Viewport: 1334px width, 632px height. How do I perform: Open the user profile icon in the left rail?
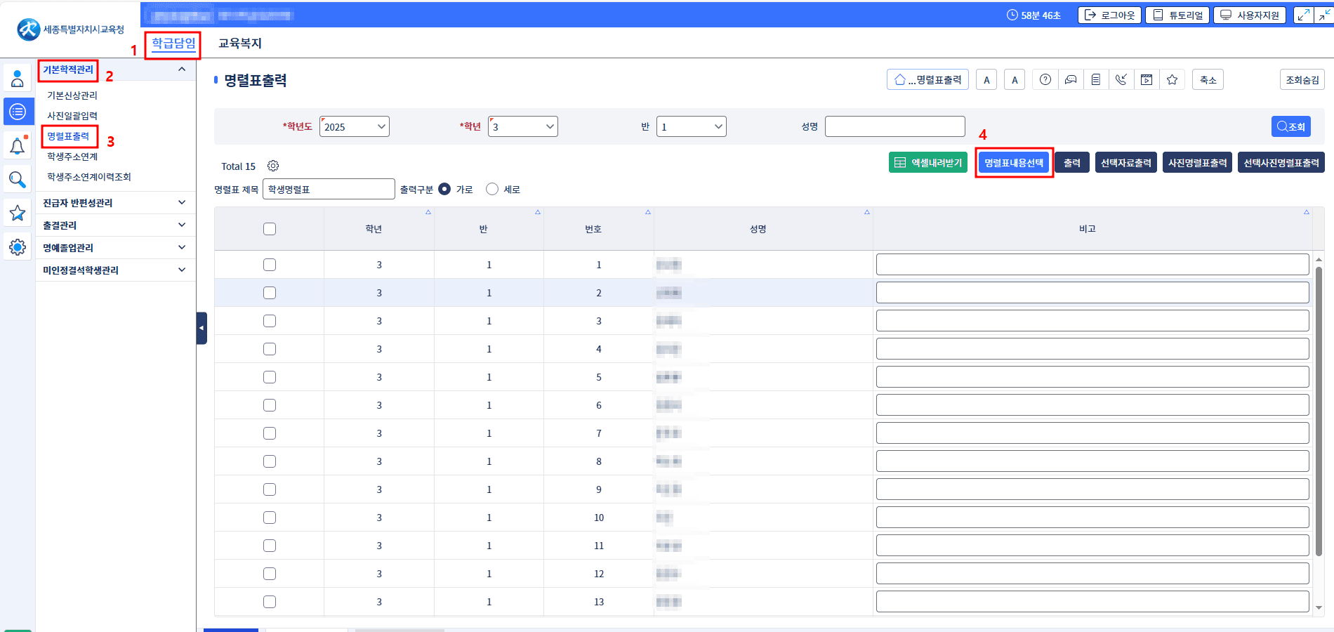[x=18, y=77]
